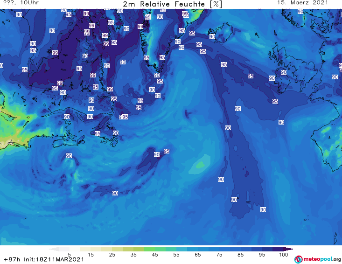Viewport: 342px width, 264px height.
Task: Click the '100' value on the color scale
Action: coord(283,255)
